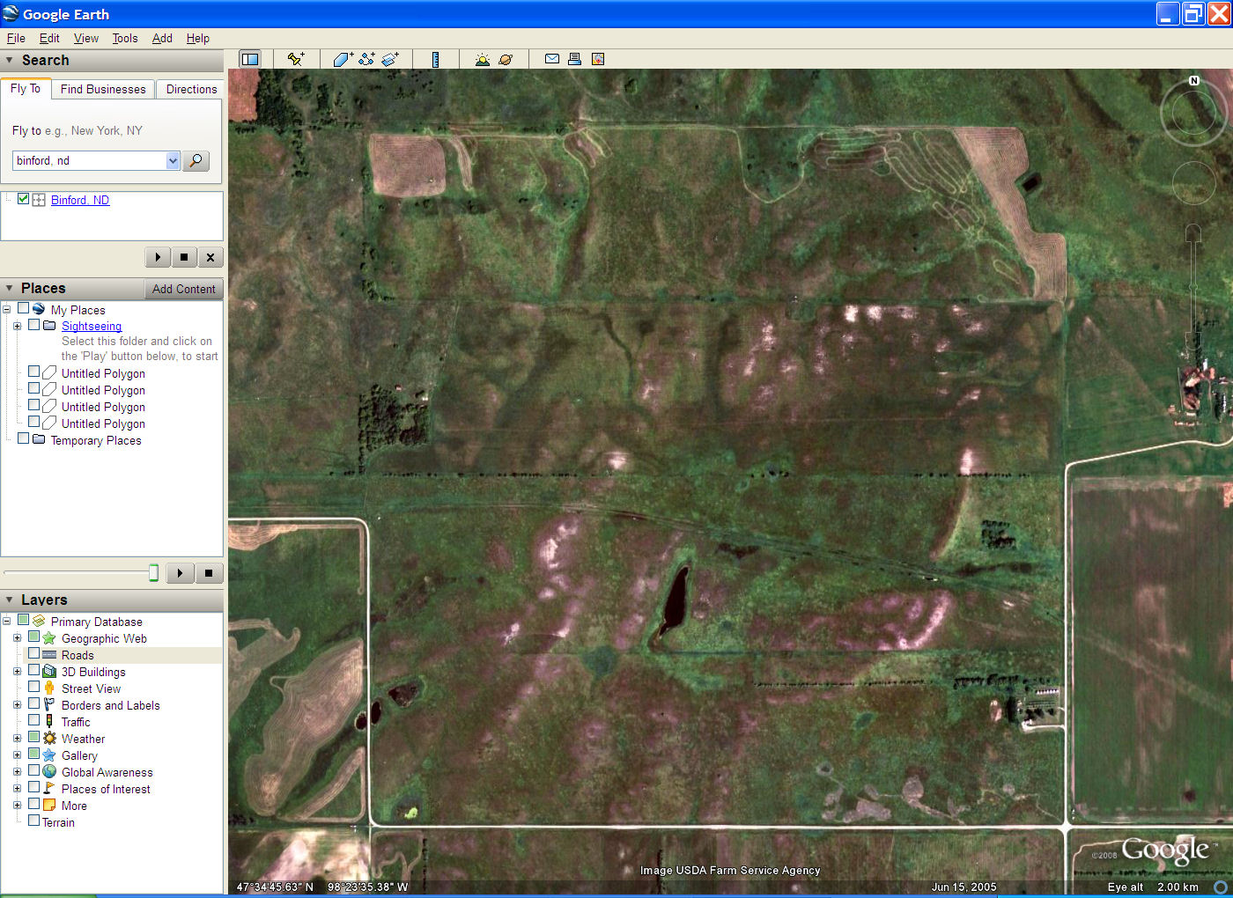Open the Fly To search history dropdown
This screenshot has height=898, width=1233.
(x=173, y=160)
